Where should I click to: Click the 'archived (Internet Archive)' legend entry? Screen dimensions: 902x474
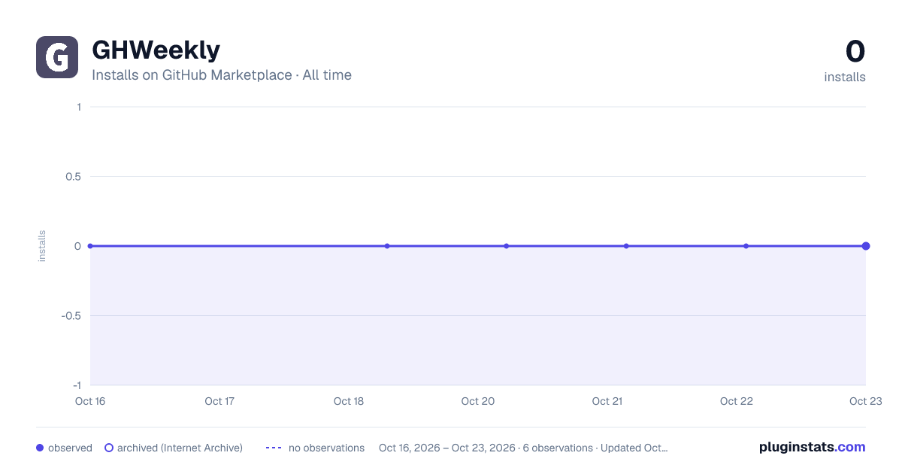(174, 448)
